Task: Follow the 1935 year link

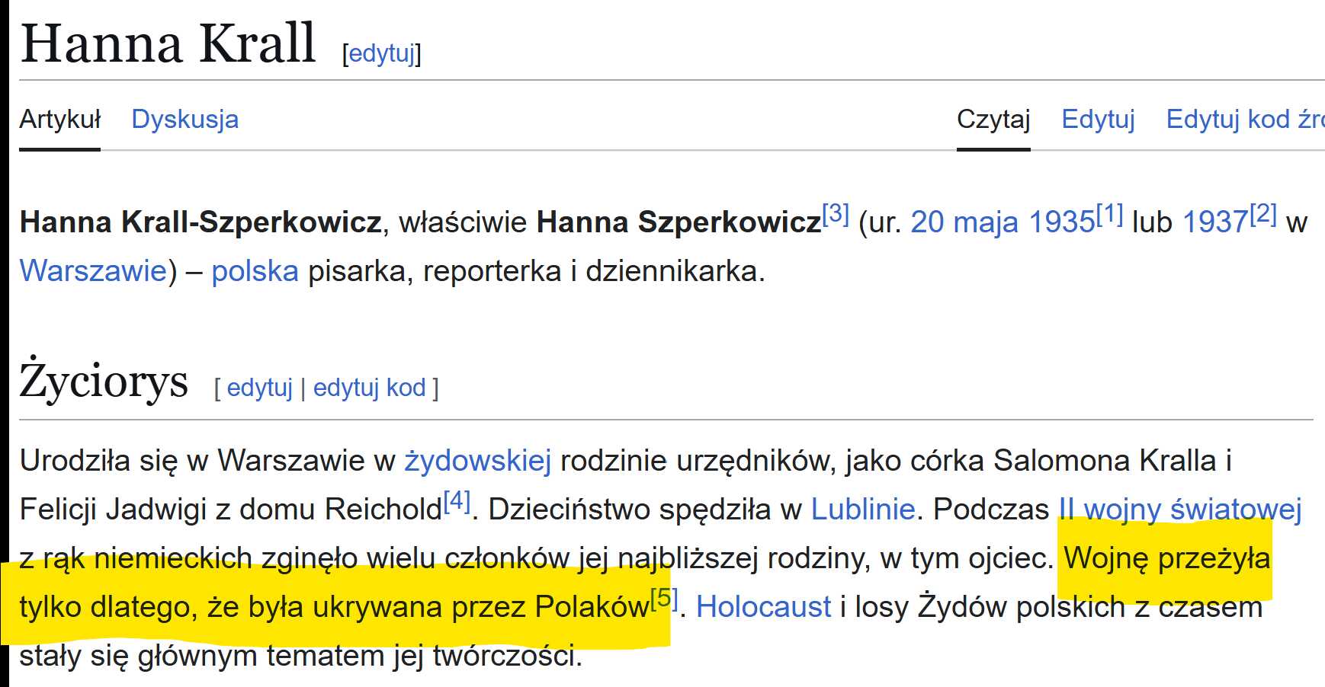Action: pyautogui.click(x=1062, y=222)
